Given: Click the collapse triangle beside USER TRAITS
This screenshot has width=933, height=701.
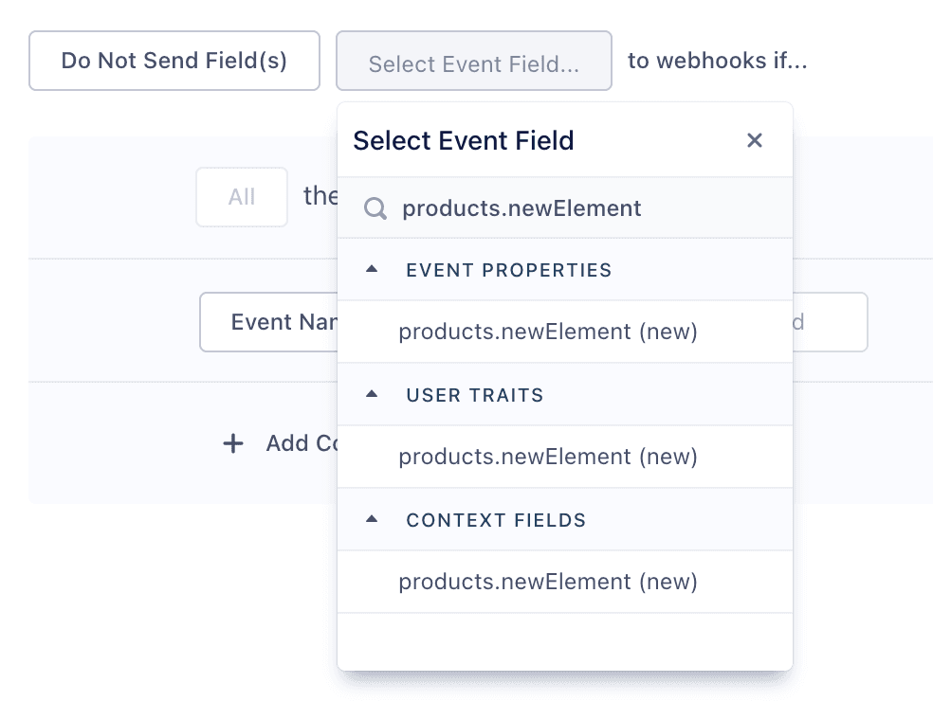Looking at the screenshot, I should [372, 394].
